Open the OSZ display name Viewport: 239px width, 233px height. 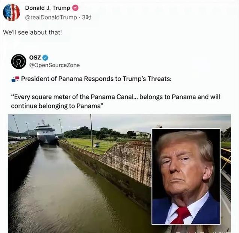(x=35, y=57)
